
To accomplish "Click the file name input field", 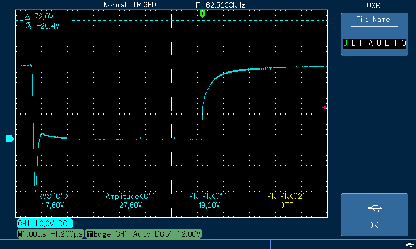I will (374, 44).
